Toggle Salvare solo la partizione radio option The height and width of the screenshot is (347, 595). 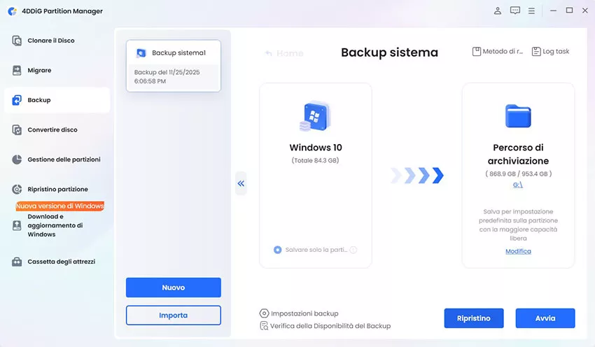[x=277, y=250]
